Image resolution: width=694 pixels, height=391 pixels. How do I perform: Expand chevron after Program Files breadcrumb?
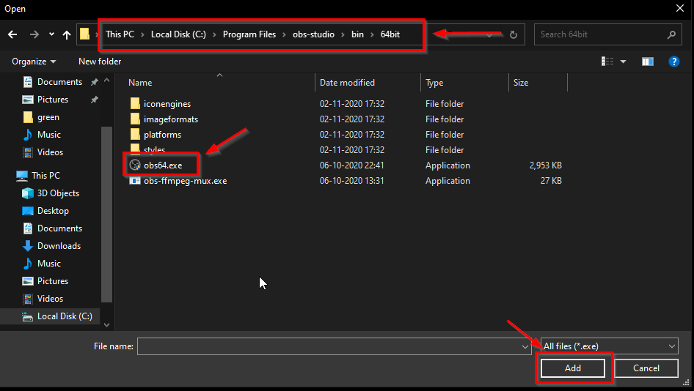284,34
